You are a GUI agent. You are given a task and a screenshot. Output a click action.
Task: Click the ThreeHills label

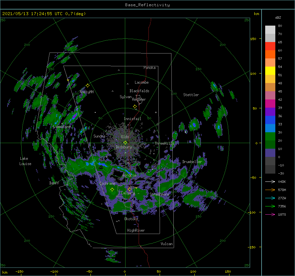(x=165, y=143)
